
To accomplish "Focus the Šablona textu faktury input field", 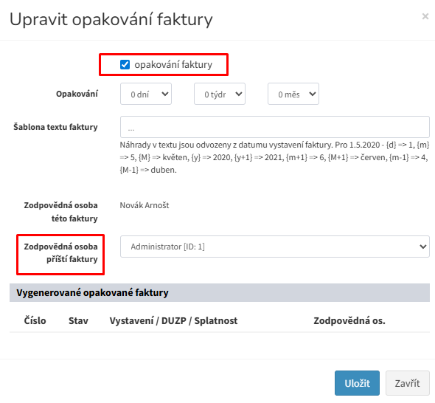I will (275, 127).
